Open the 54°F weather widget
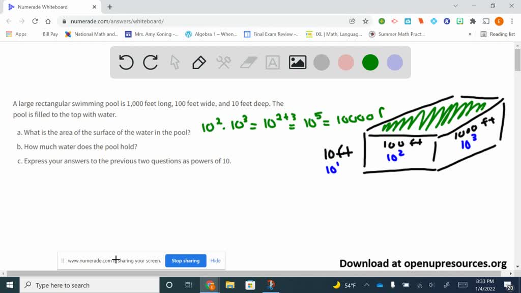Screen dimensions: 521x293 click(344, 285)
